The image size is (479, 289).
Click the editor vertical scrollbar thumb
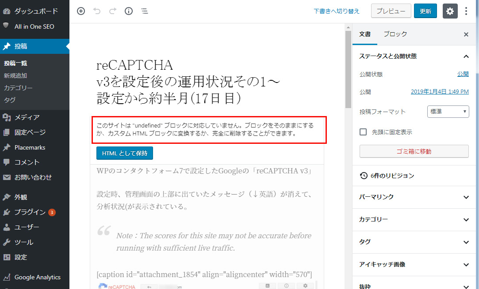click(348, 70)
